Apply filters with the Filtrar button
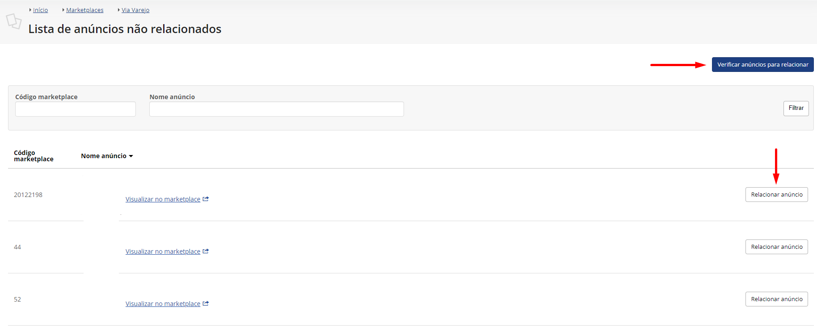This screenshot has width=817, height=327. (796, 108)
